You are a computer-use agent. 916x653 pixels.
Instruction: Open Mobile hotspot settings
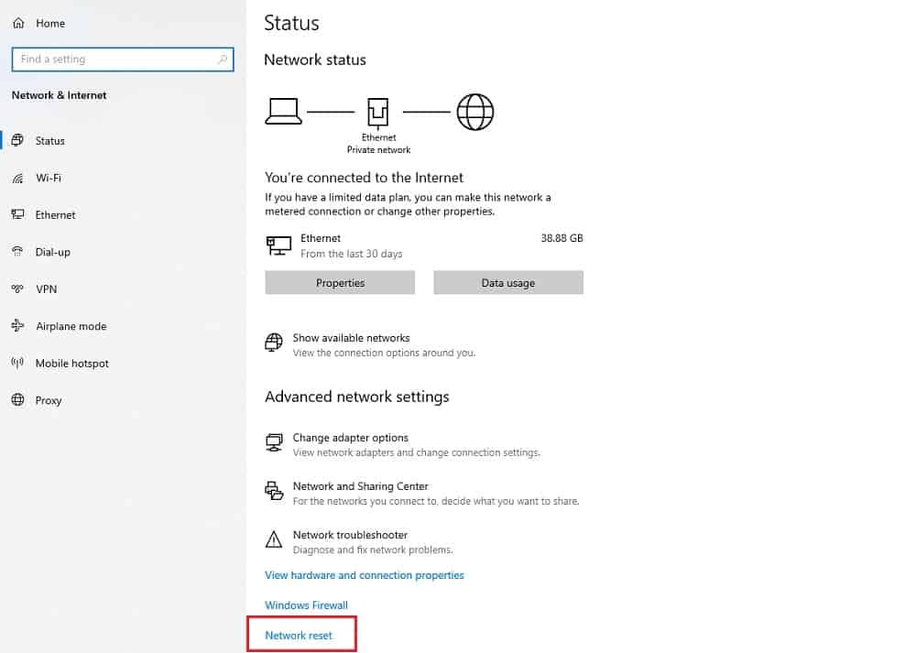[x=71, y=364]
